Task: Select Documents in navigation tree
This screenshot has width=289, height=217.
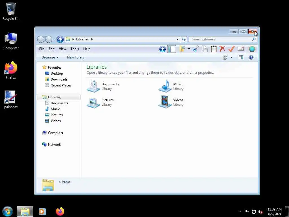Action: [x=59, y=103]
